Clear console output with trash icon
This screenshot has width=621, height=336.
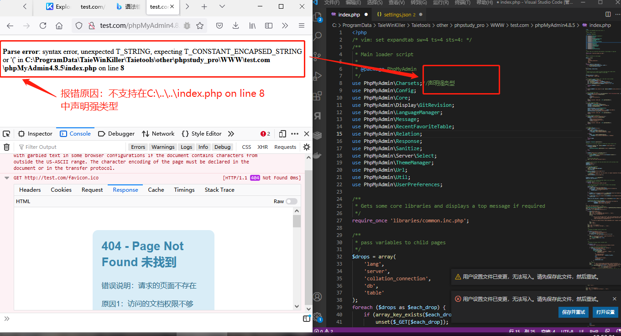pos(6,147)
